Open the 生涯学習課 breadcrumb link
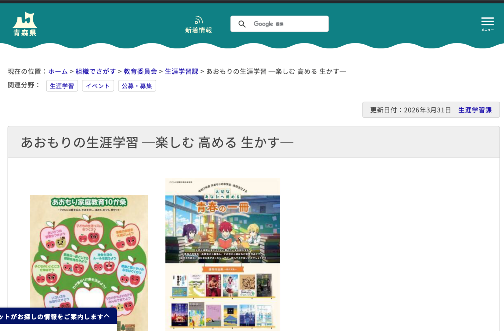 pyautogui.click(x=182, y=71)
